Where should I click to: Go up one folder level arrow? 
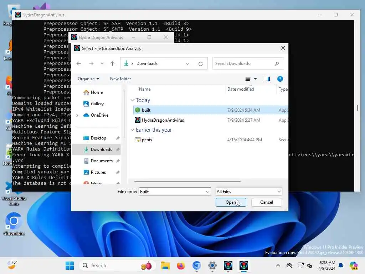(x=112, y=64)
